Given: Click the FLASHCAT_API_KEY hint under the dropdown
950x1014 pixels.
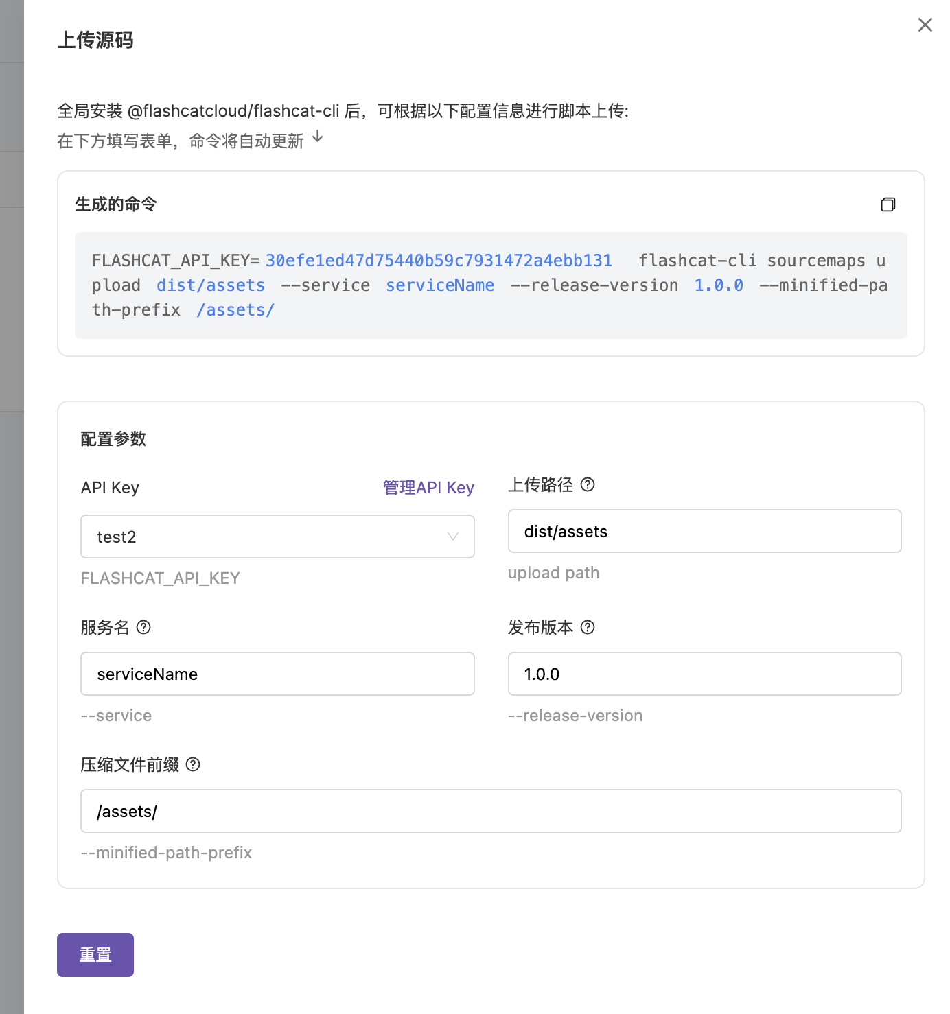Looking at the screenshot, I should tap(161, 578).
